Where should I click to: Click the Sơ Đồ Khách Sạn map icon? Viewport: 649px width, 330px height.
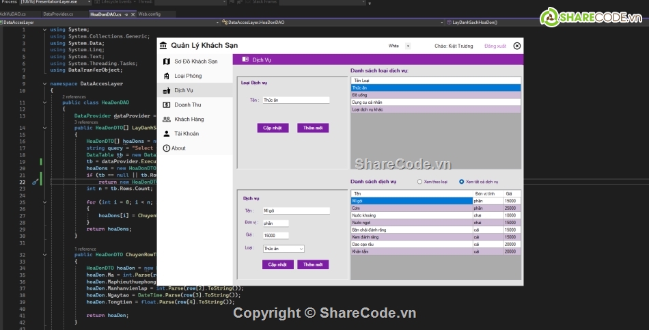coord(166,61)
